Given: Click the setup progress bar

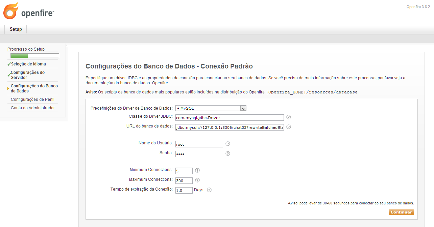Looking at the screenshot, I should coord(35,56).
